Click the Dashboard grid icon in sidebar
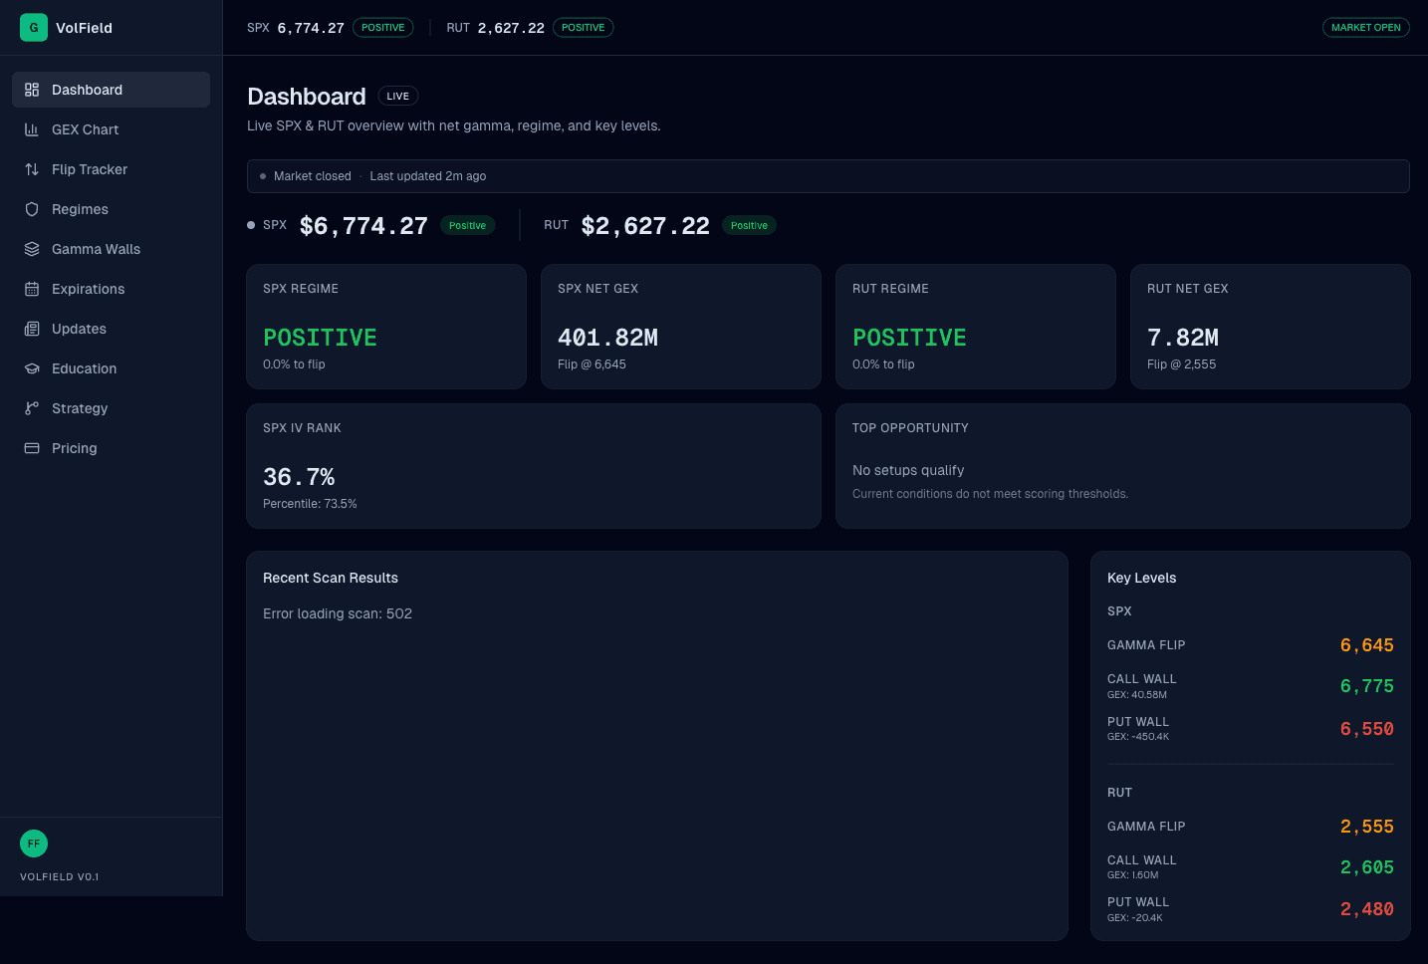The height and width of the screenshot is (964, 1428). click(x=32, y=90)
